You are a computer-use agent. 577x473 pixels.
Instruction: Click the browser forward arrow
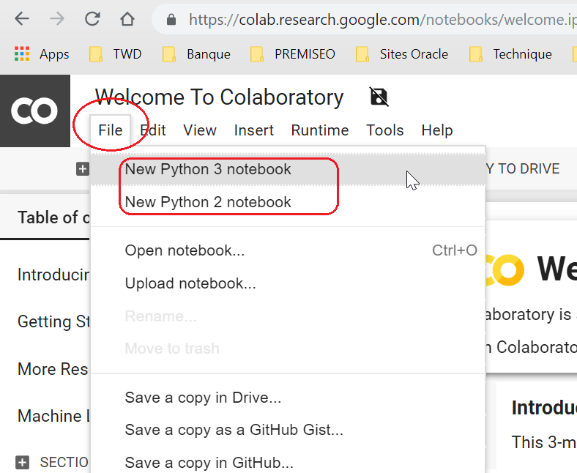coord(57,19)
